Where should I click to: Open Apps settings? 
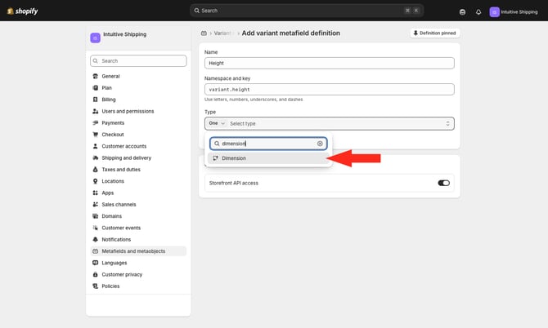108,193
